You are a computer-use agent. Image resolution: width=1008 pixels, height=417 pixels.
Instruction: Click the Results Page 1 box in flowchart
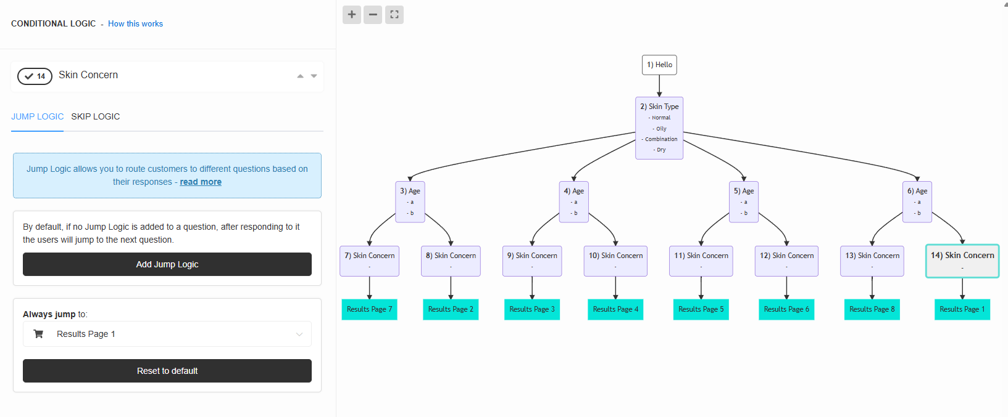[x=962, y=309]
